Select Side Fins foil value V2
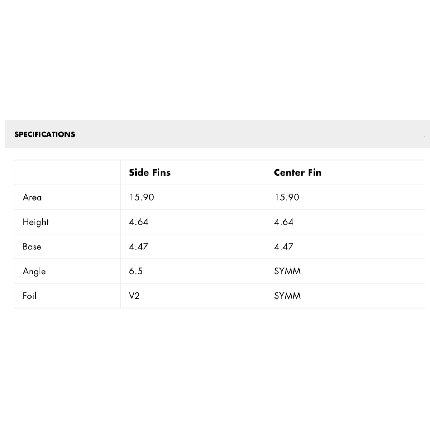This screenshot has width=430, height=430. pos(134,296)
